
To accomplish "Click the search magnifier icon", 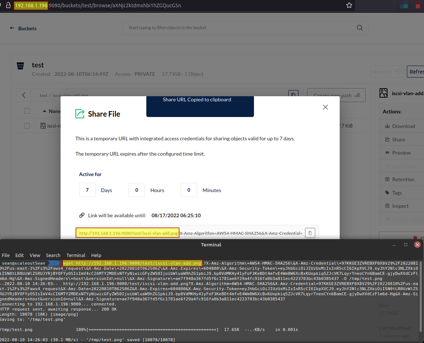I will [360, 28].
